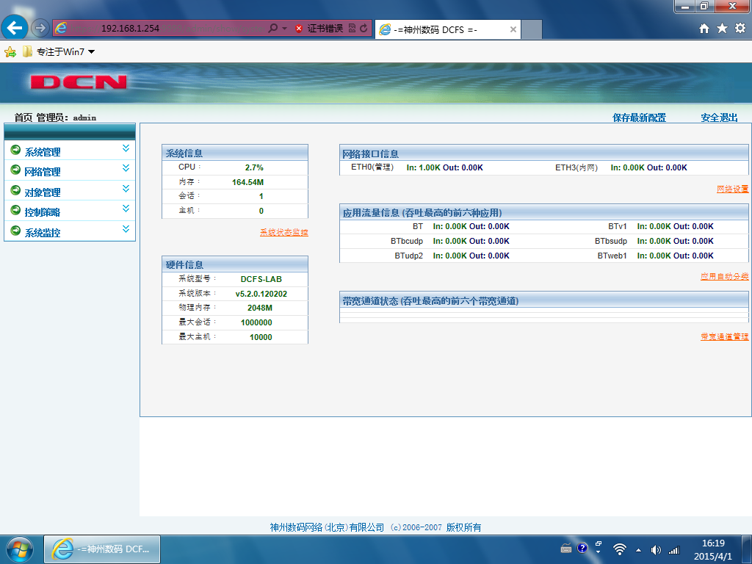Click green arrow icon beside 系统监控
752x564 pixels.
15,230
